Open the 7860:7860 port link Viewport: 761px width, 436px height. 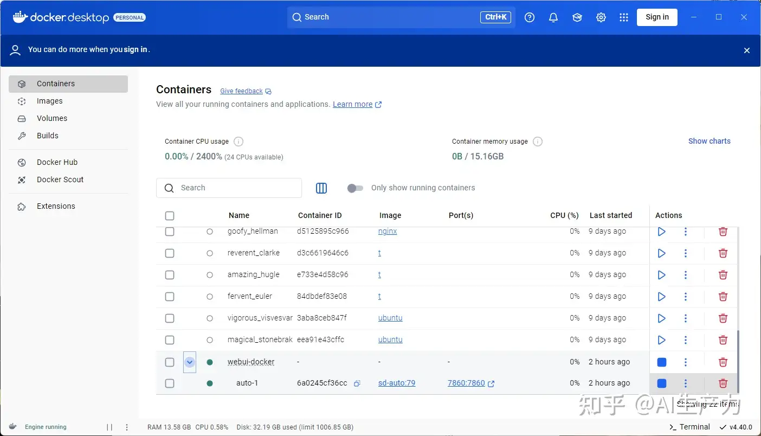tap(466, 383)
